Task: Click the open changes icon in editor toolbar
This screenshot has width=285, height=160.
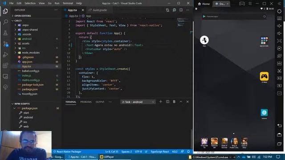Action: tap(167, 10)
